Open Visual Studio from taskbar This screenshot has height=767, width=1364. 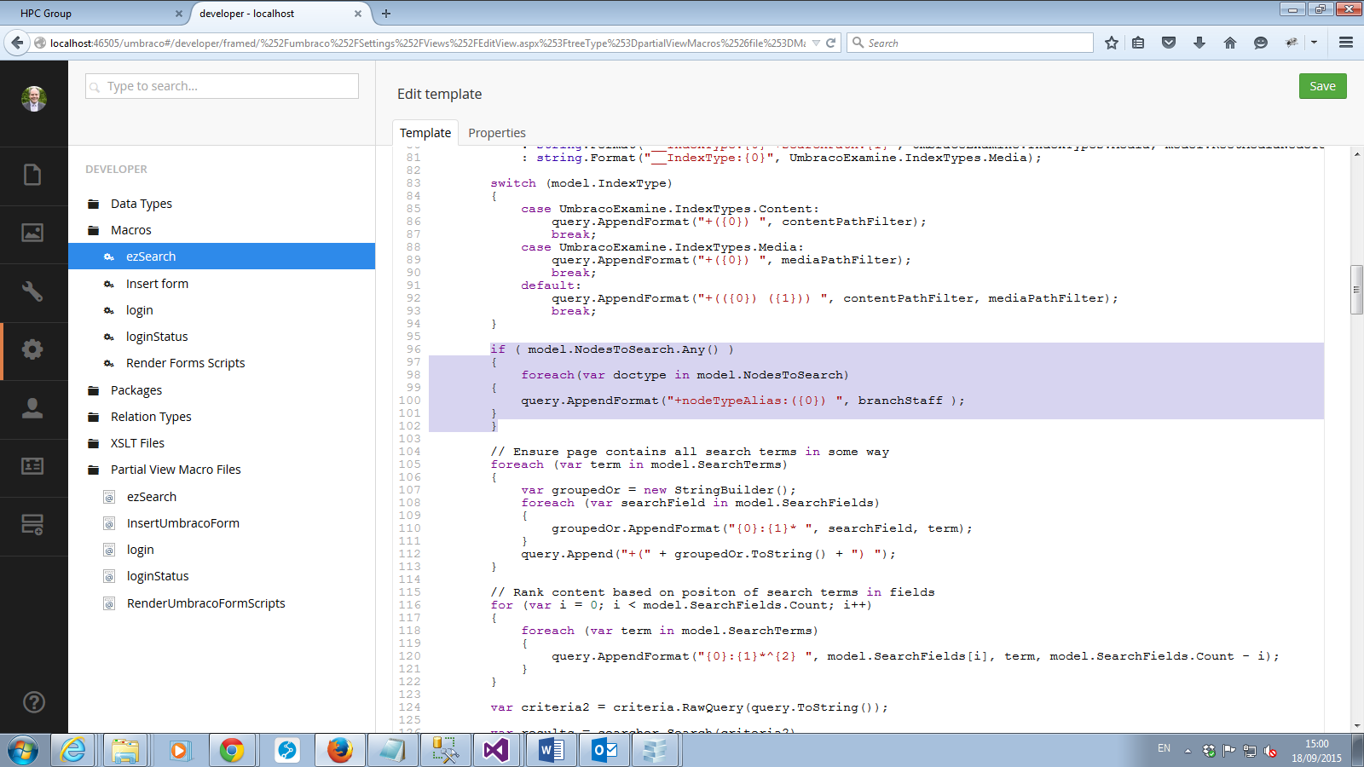click(496, 750)
